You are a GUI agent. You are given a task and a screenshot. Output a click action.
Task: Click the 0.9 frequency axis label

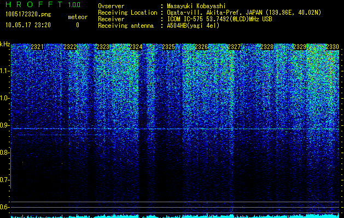point(5,125)
